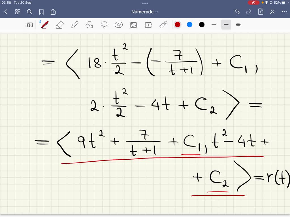Activate the highlighter tool

74,25
